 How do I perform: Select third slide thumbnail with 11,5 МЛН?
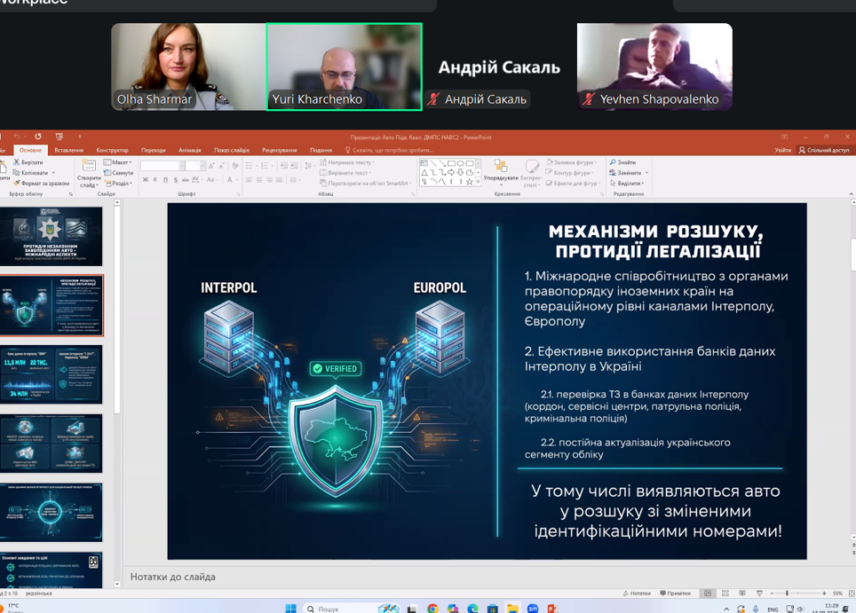51,374
